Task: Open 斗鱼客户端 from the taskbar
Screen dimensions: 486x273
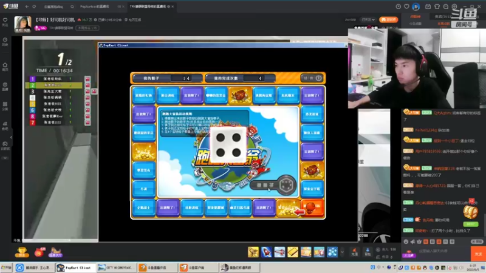Action: [x=199, y=268]
